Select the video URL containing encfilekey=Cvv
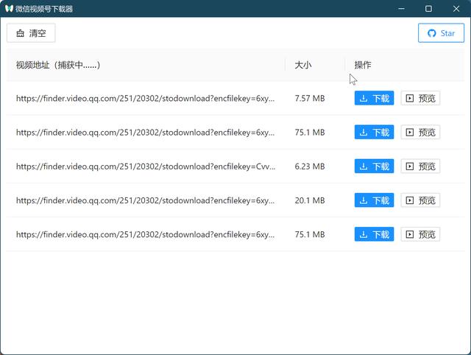The image size is (471, 355). (145, 166)
